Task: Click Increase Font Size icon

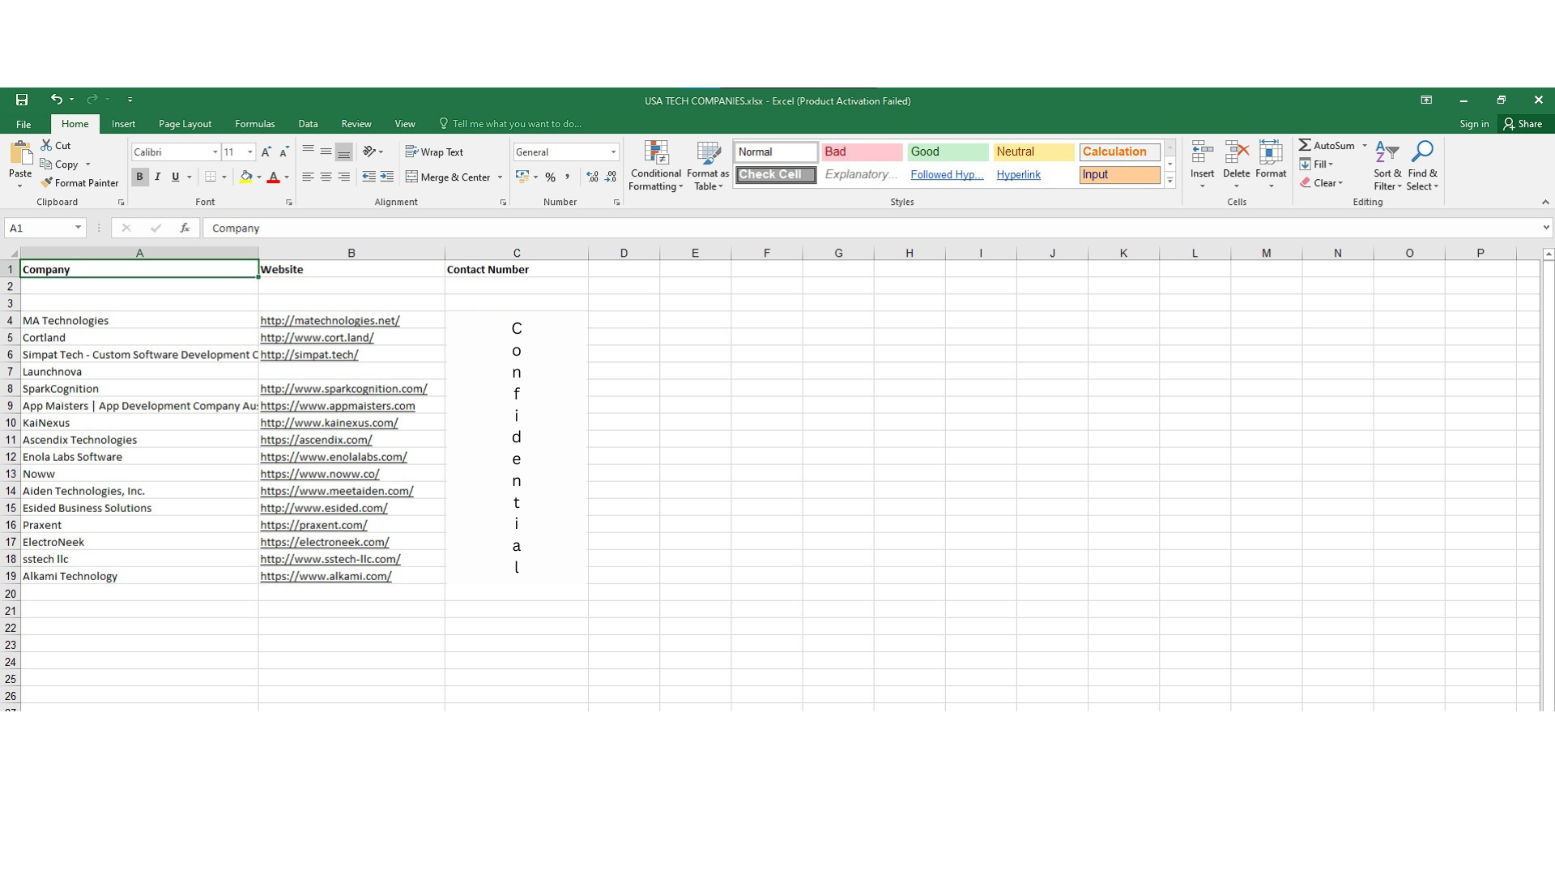Action: pos(266,152)
